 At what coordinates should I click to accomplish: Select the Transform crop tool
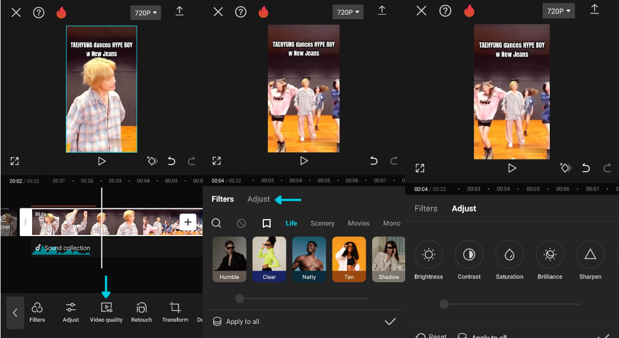pyautogui.click(x=175, y=312)
